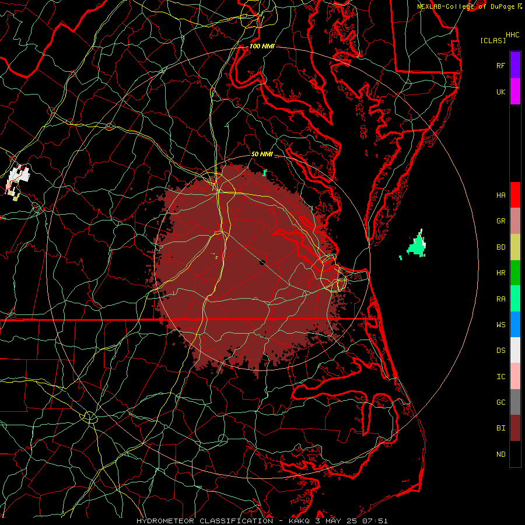The image size is (525, 525).
Task: Click the 'IC' legend label
Action: click(501, 376)
